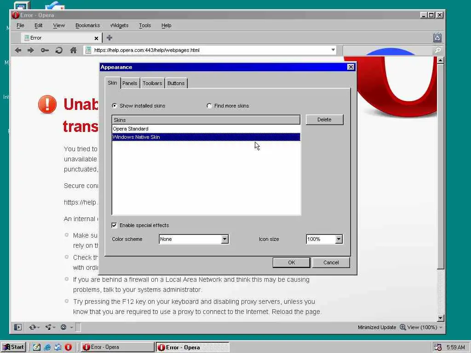Reload the page with the refresh icon

59,50
